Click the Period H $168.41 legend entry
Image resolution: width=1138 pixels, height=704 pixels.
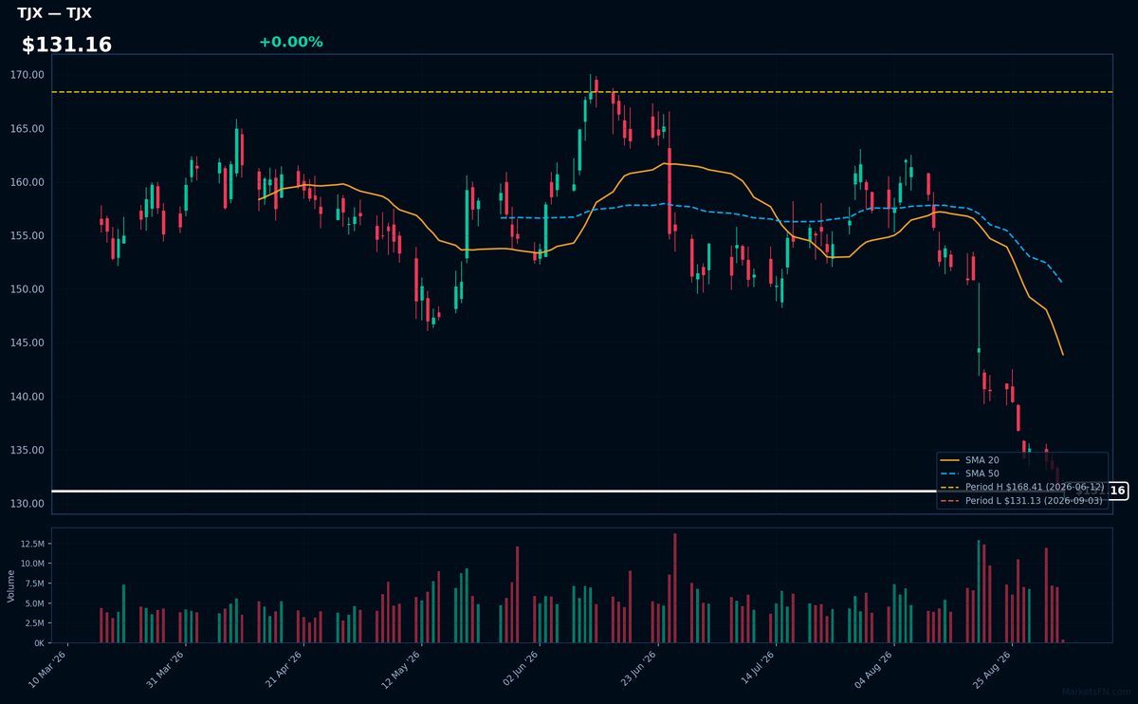[1022, 487]
